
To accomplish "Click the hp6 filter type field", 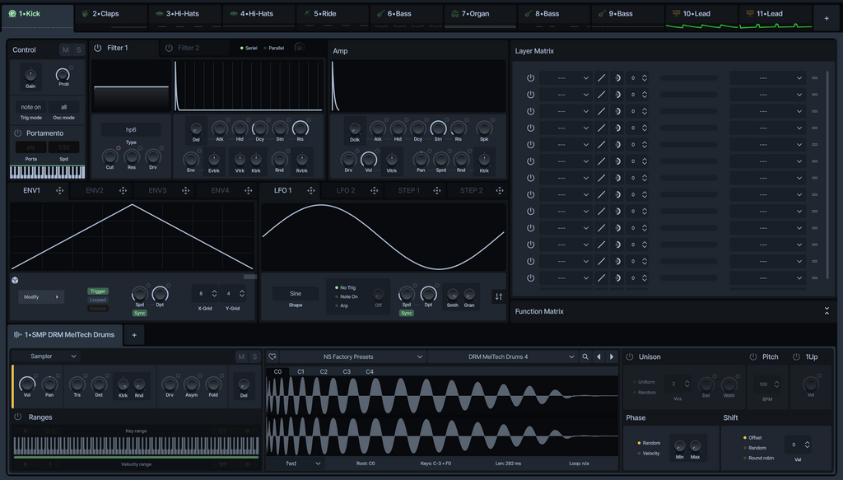I will pos(131,130).
